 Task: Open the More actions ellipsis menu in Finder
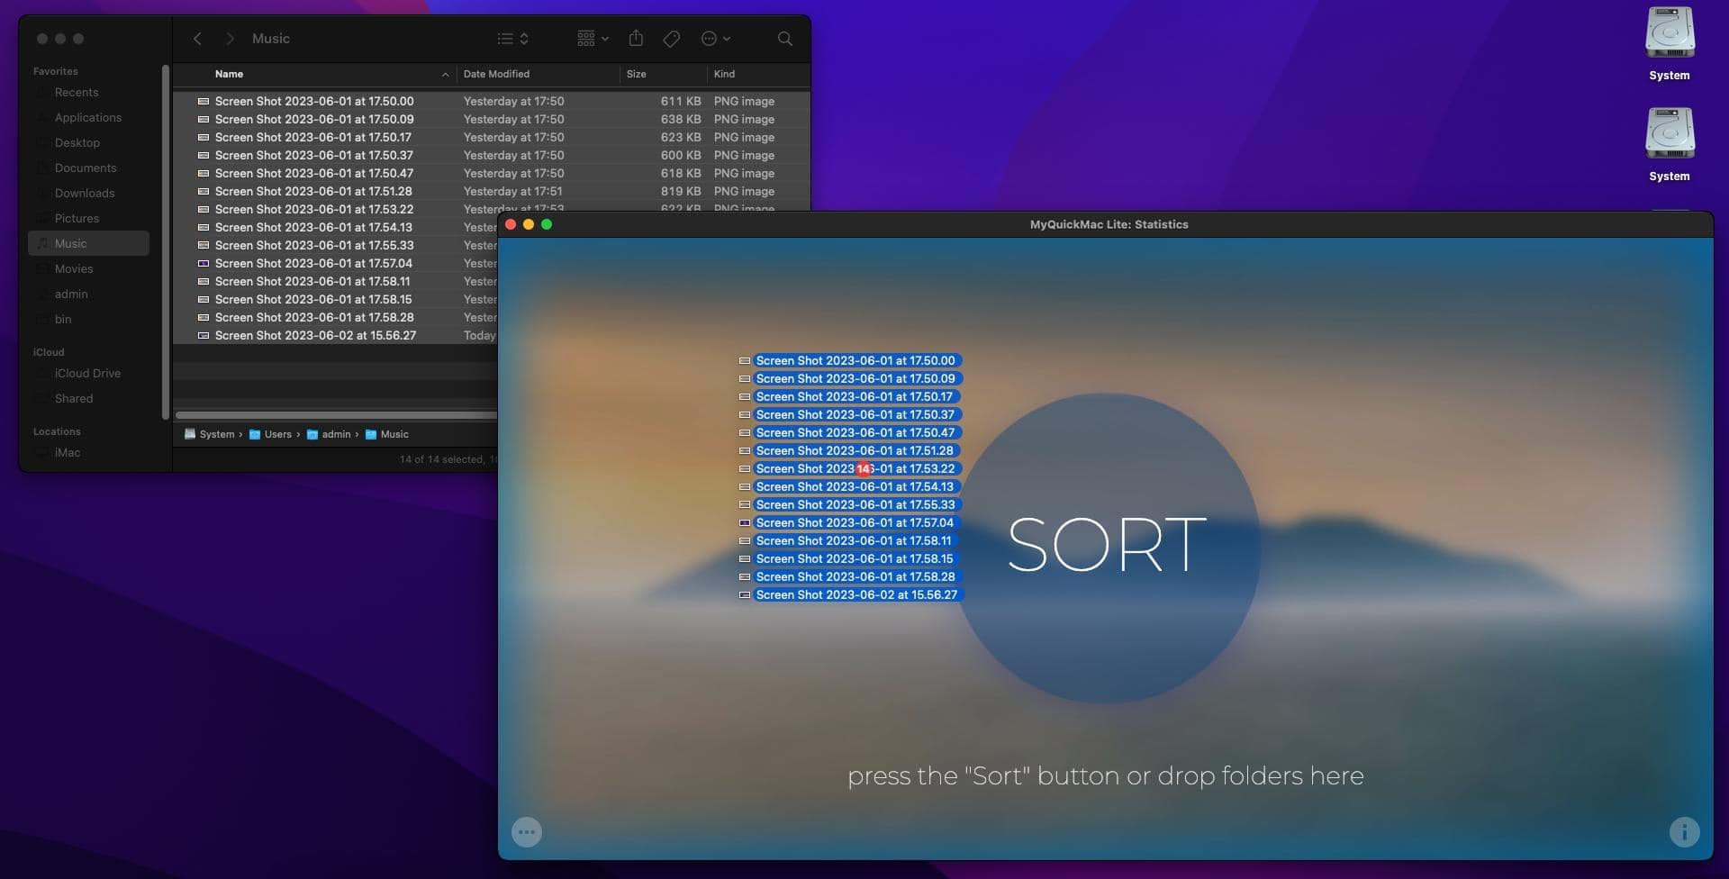click(715, 39)
